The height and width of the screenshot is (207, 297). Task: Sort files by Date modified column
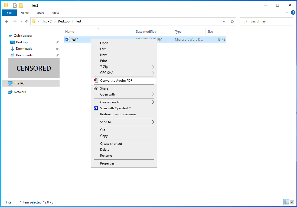pyautogui.click(x=146, y=32)
